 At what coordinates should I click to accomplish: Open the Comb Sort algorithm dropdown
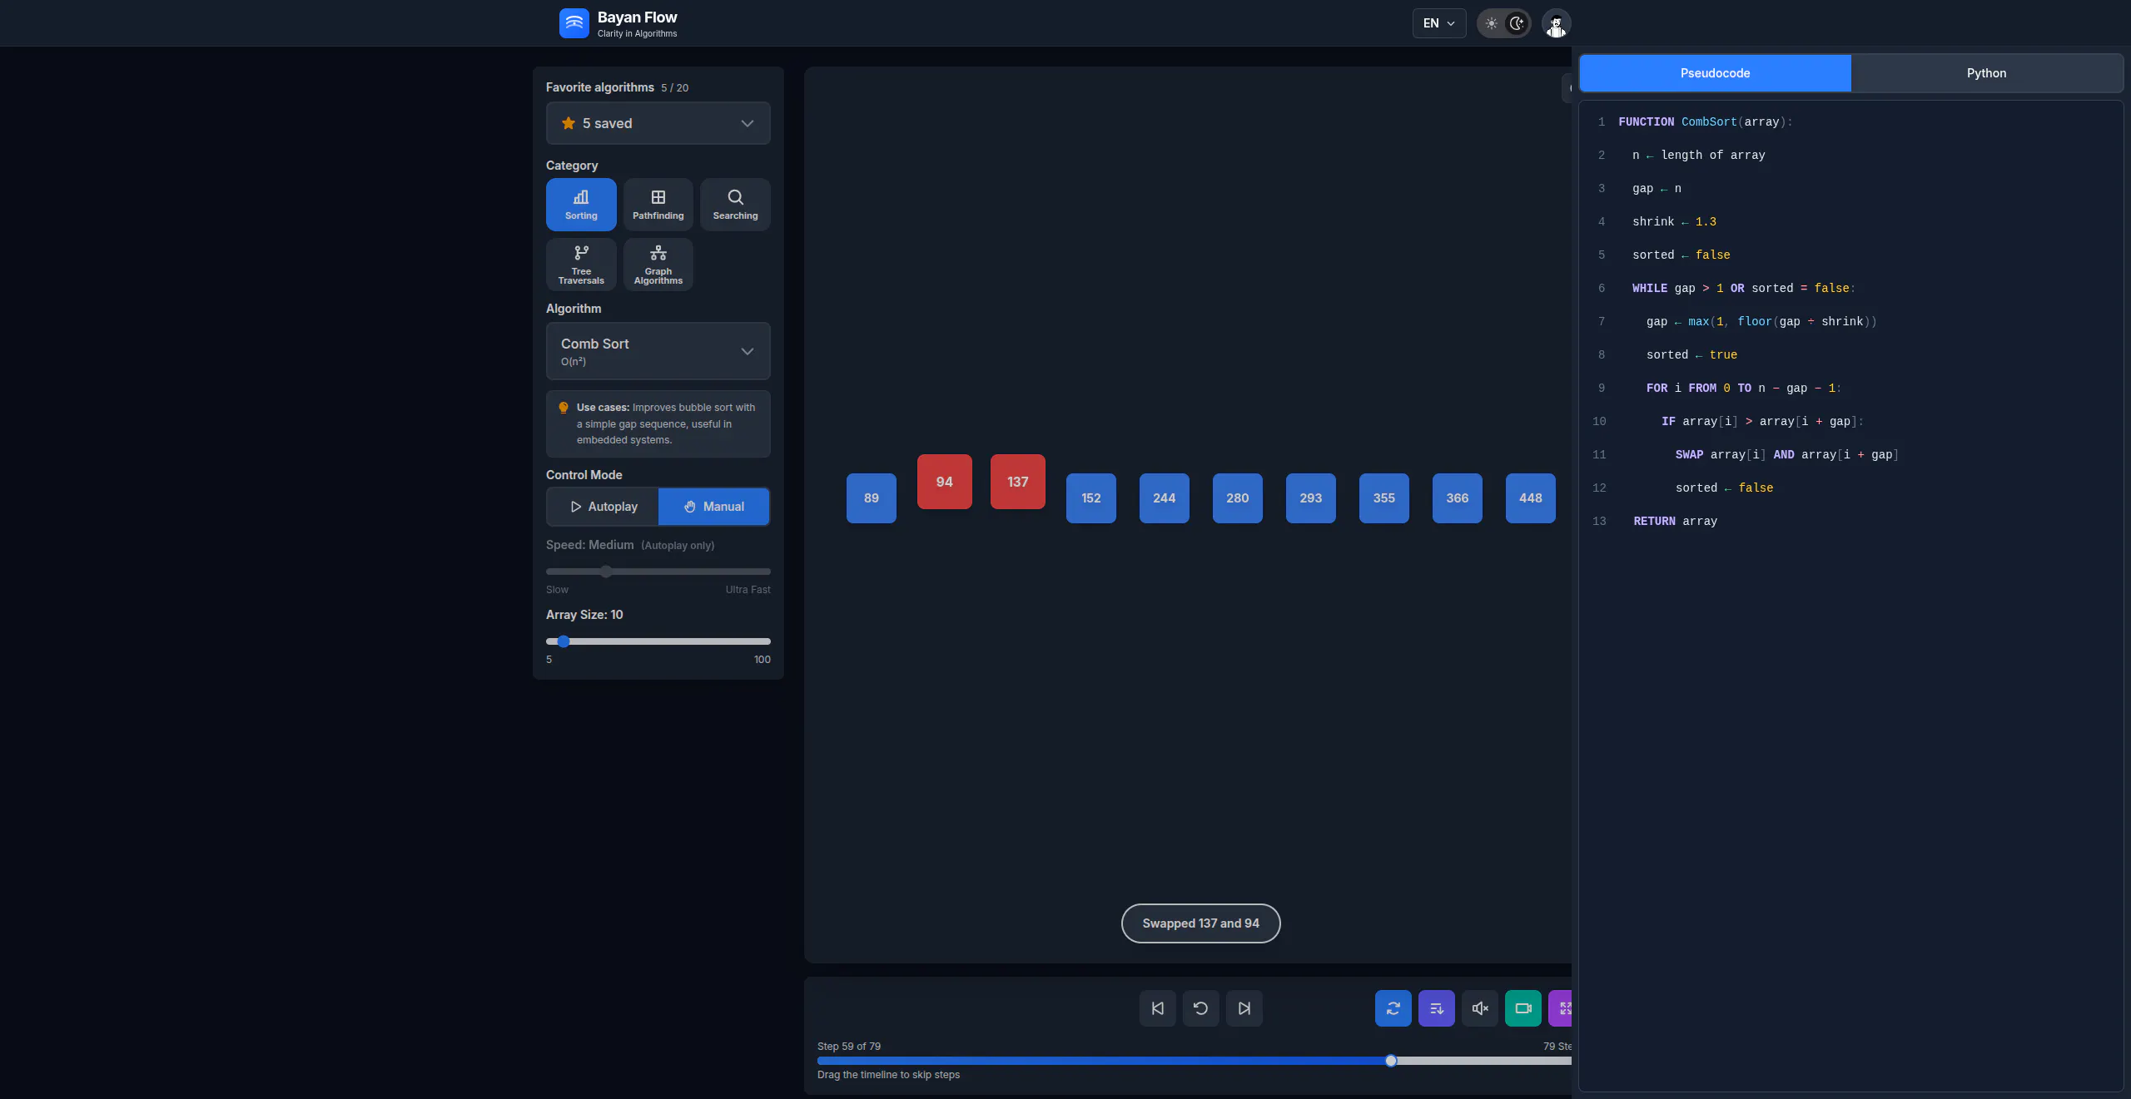point(658,351)
